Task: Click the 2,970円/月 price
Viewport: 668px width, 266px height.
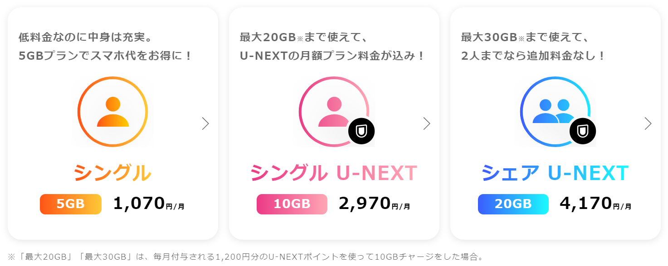Action: 375,204
